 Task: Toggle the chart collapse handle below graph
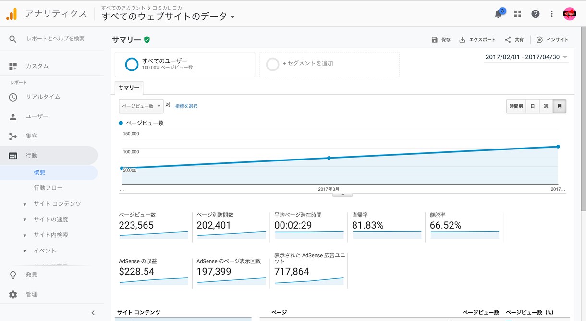coord(342,194)
